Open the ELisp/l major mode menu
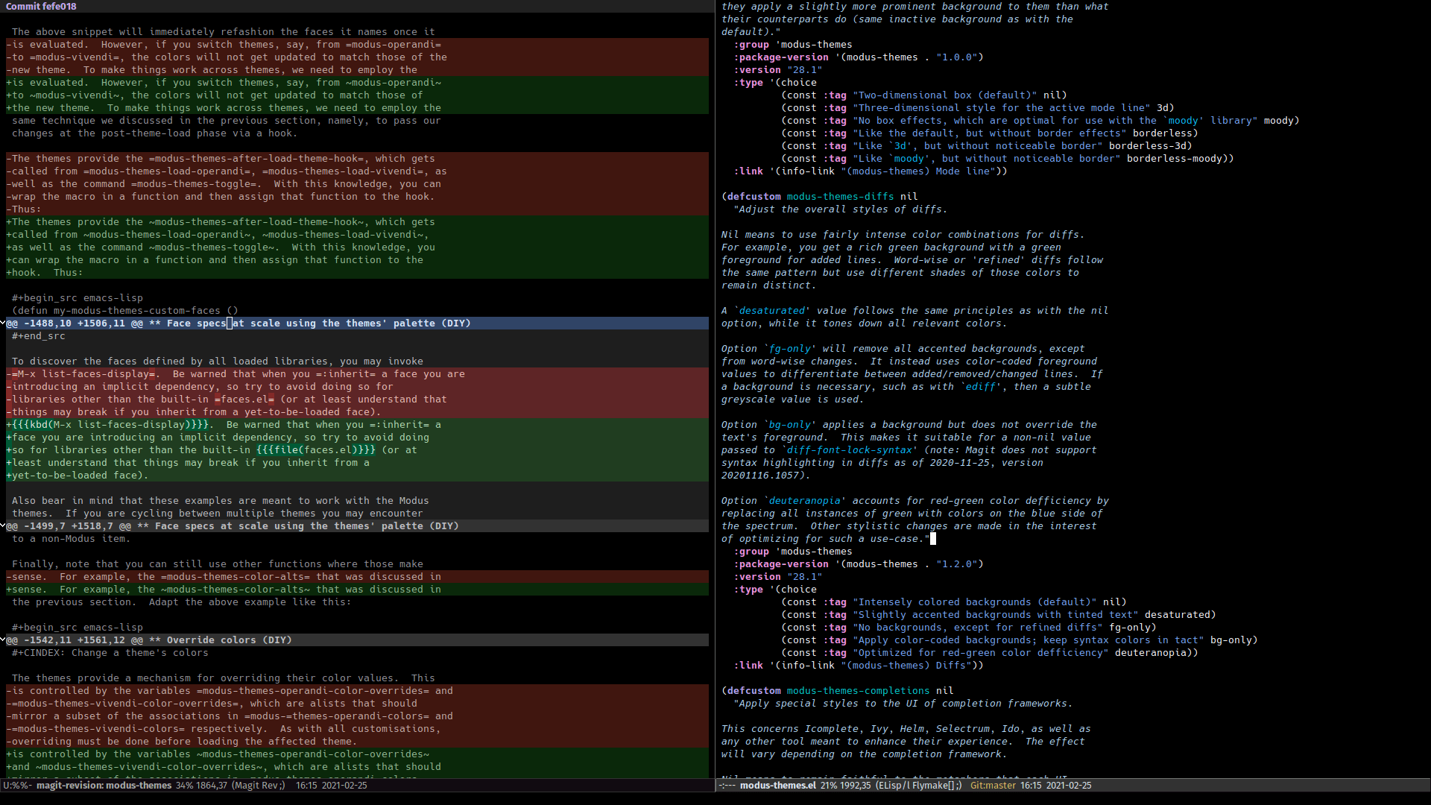Viewport: 1431px width, 805px height. click(x=895, y=786)
